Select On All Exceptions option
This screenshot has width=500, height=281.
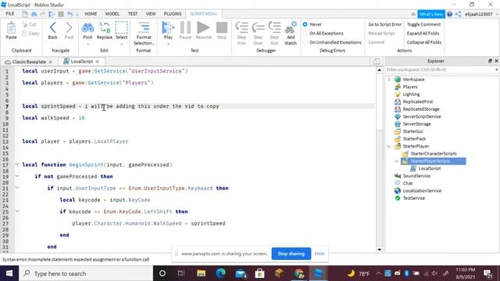tap(323, 33)
